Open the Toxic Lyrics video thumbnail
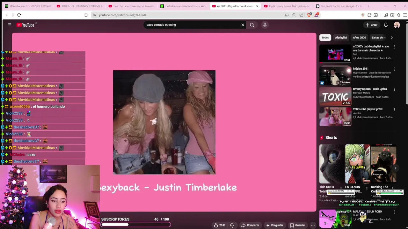 (335, 96)
